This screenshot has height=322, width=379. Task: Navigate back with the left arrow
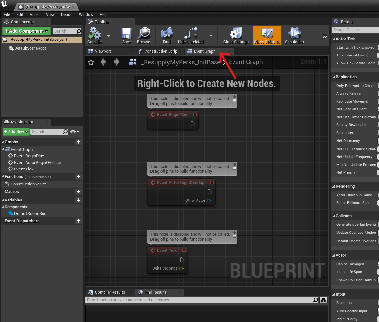103,62
